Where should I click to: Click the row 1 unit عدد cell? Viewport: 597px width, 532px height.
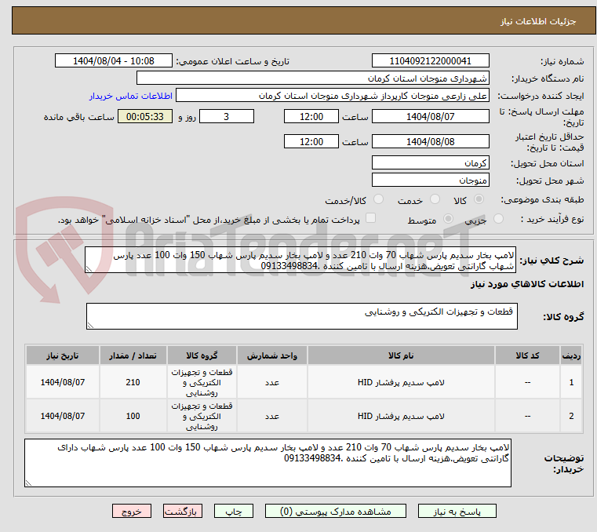coord(272,382)
